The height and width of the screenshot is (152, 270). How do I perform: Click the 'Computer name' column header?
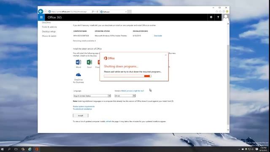[x=80, y=31]
